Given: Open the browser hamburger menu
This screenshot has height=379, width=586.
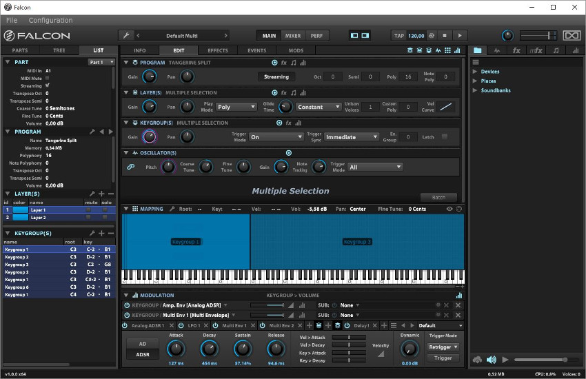Looking at the screenshot, I should [x=476, y=62].
